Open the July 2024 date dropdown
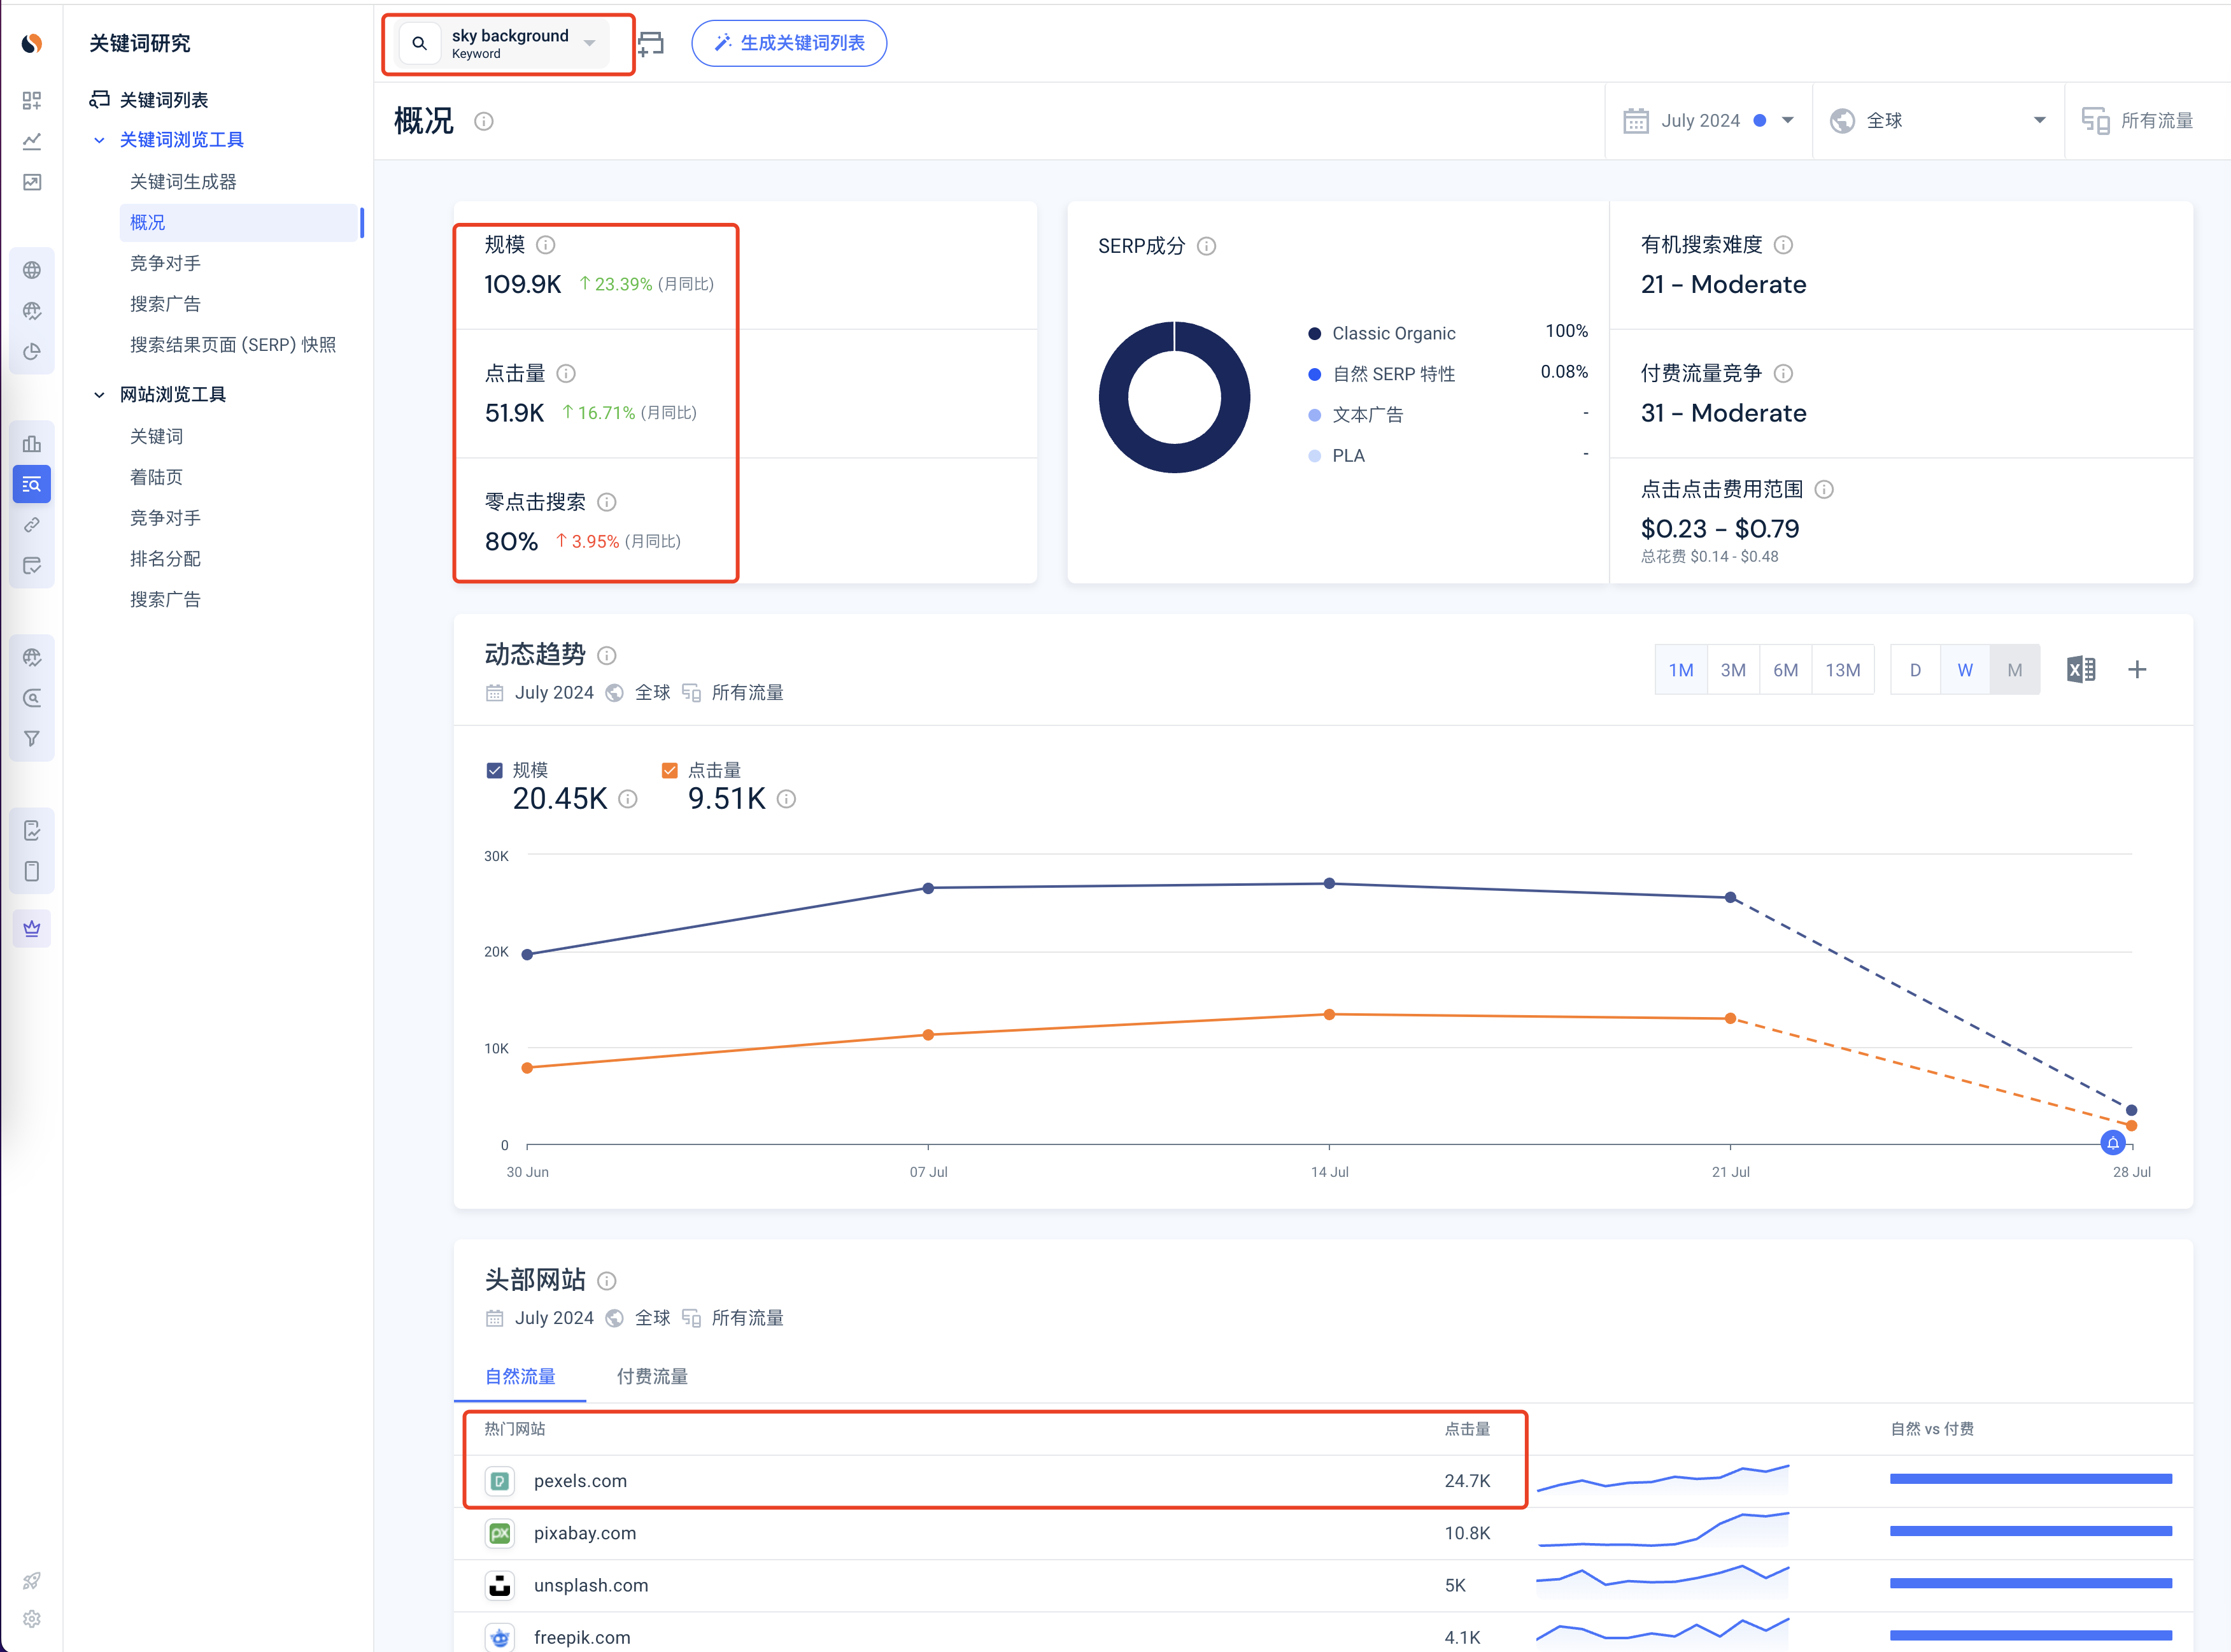Viewport: 2231px width, 1652px height. 1708,121
